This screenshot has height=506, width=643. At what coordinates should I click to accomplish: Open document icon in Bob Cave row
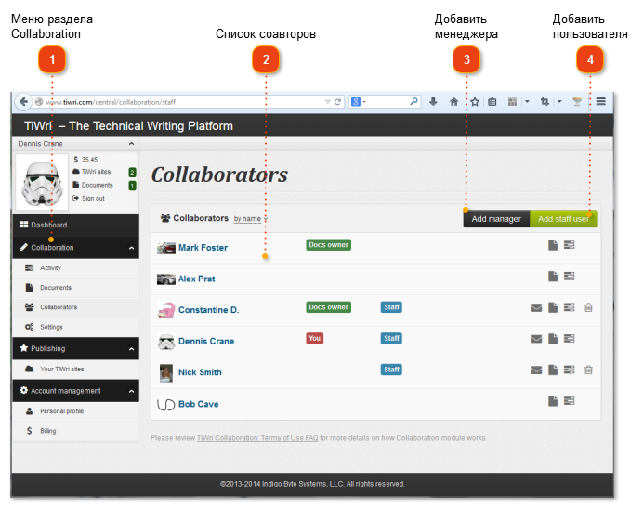(552, 401)
